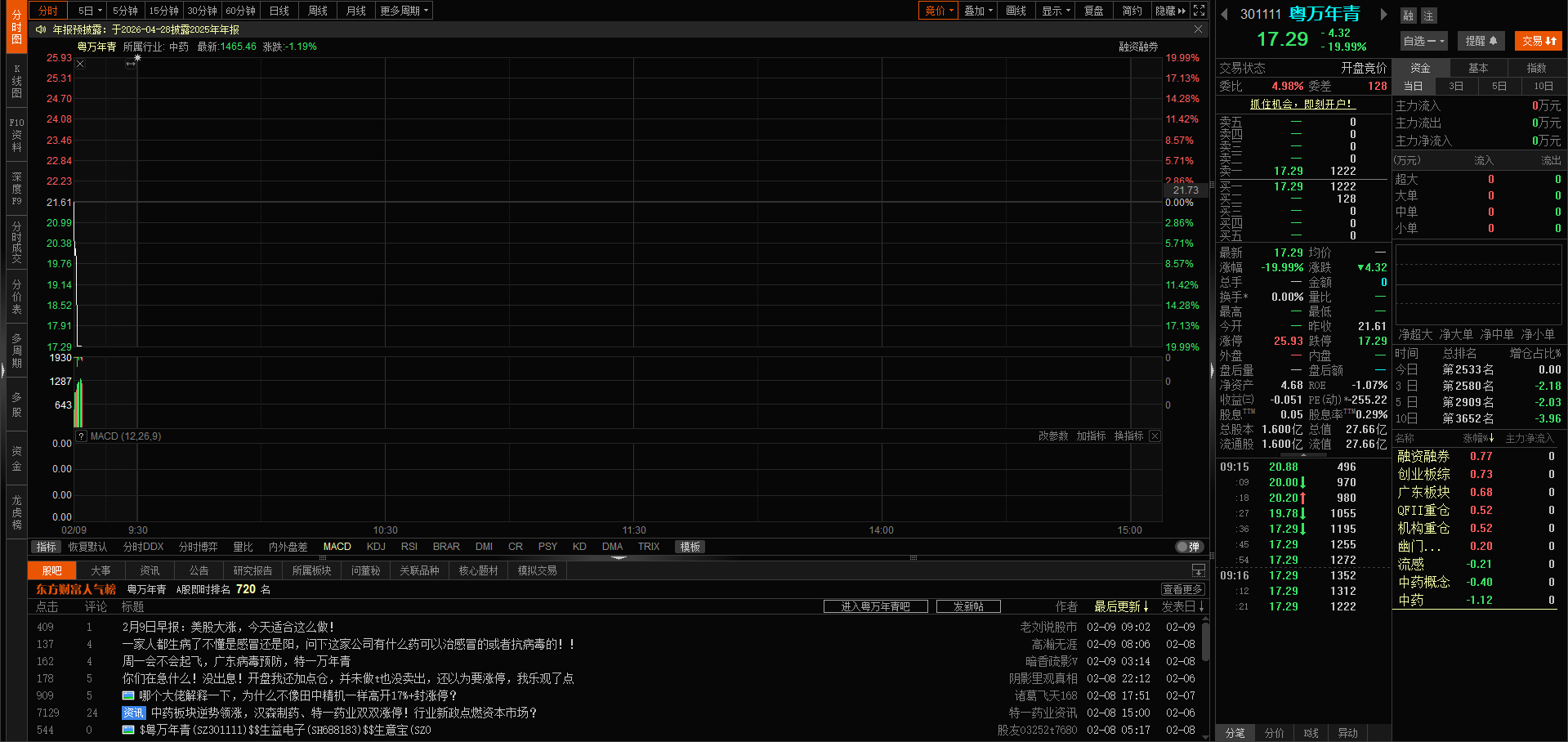Close the annual report notice bar
This screenshot has width=1568, height=742.
(x=1198, y=29)
